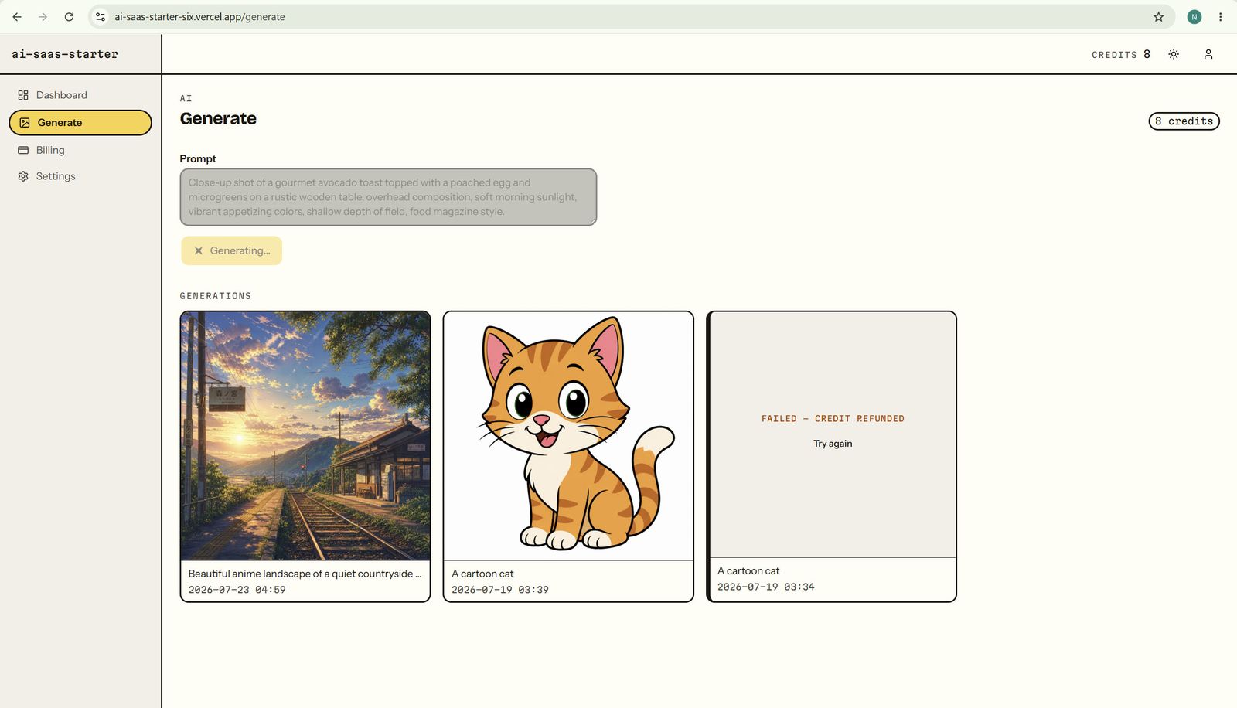Click the Prompt field label
This screenshot has width=1237, height=708.
pyautogui.click(x=198, y=158)
